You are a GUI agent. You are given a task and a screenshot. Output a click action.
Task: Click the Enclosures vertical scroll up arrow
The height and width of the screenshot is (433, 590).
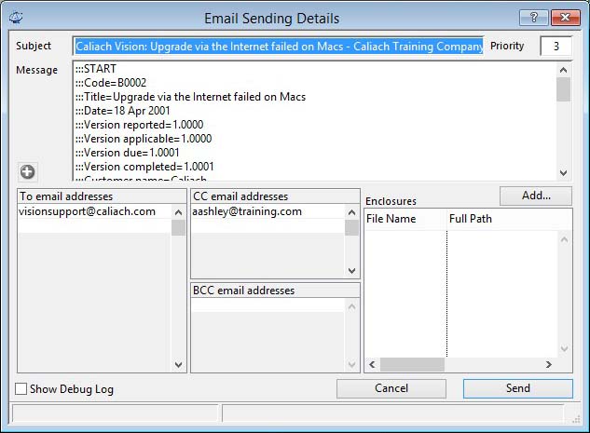564,239
